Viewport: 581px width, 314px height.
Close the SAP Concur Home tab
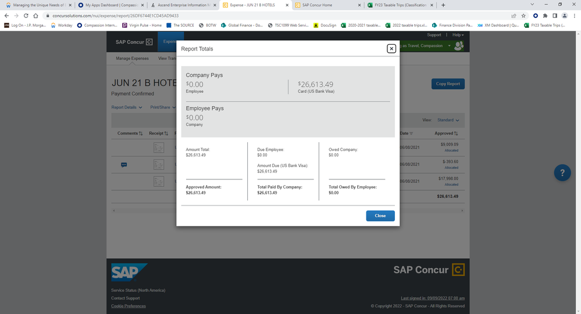pos(359,5)
